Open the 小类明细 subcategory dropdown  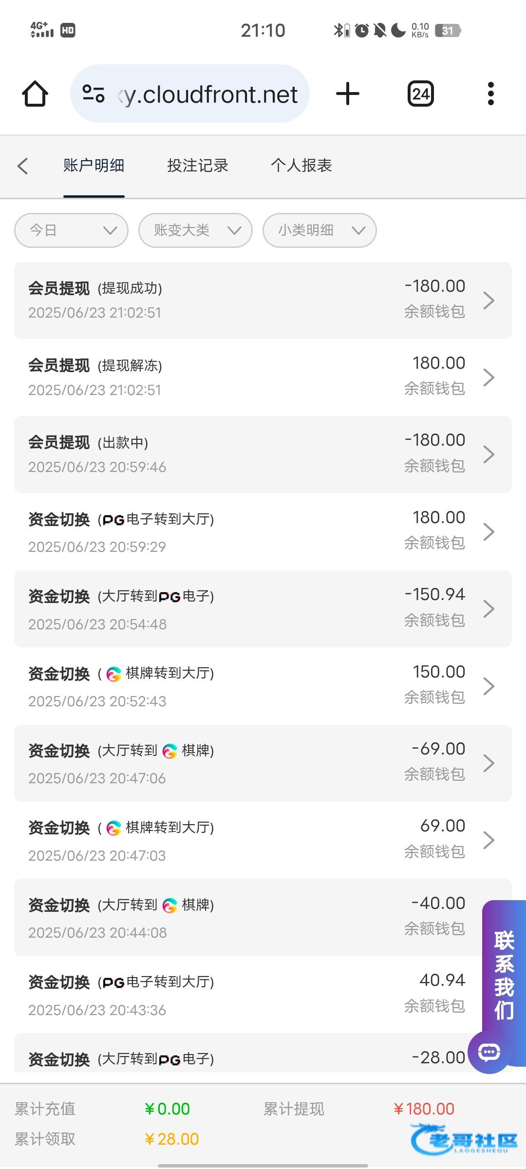tap(319, 230)
